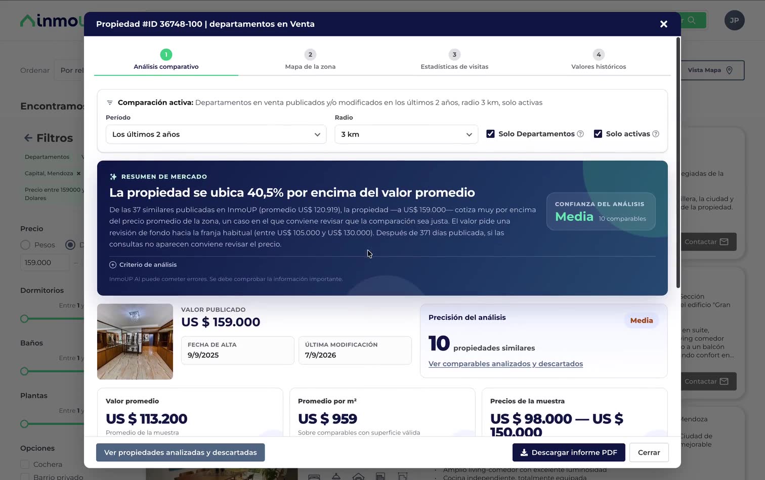This screenshot has width=765, height=480.
Task: Click the envelope icon on the upper Contactar button
Action: tap(724, 242)
